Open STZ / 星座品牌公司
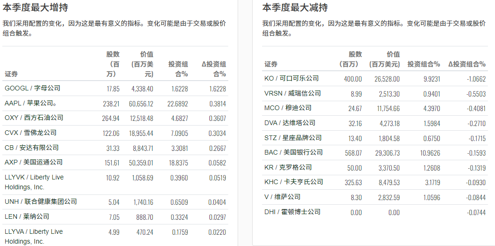Image resolution: width=495 pixels, height=246 pixels. point(293,138)
